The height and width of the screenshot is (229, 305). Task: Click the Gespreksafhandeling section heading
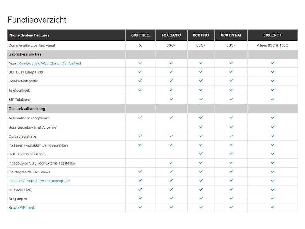[x=27, y=109]
